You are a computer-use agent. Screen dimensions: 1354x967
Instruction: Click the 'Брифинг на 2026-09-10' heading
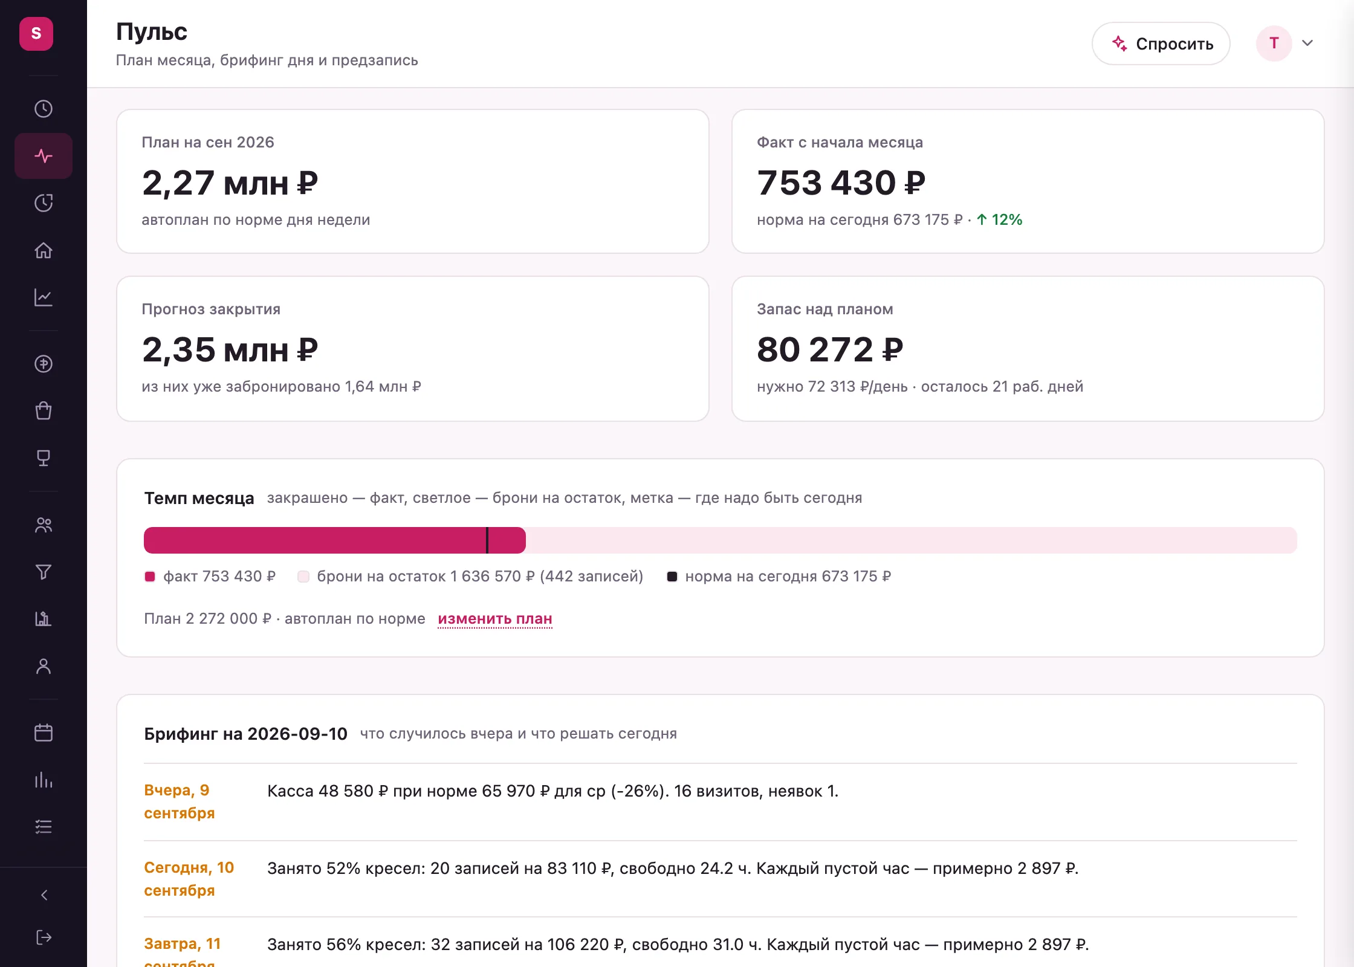pos(245,734)
